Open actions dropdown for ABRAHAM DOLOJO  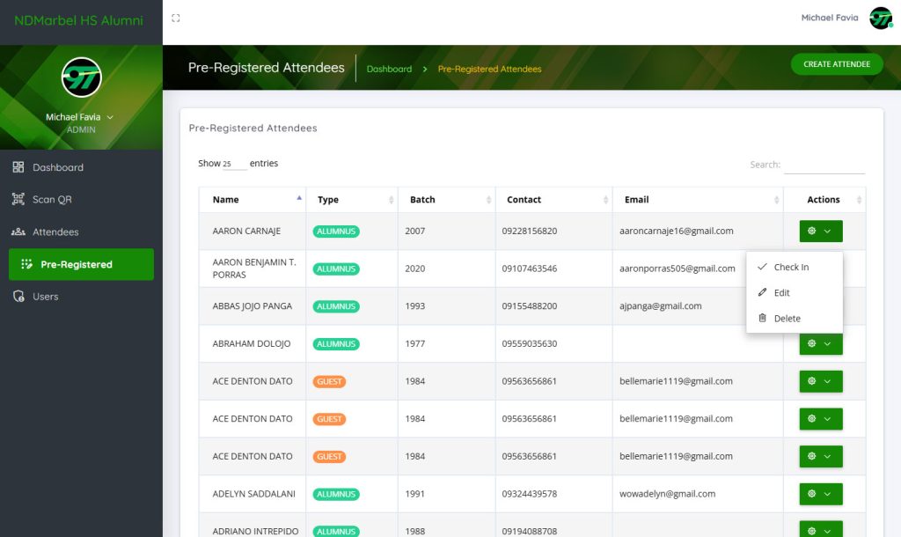(820, 344)
